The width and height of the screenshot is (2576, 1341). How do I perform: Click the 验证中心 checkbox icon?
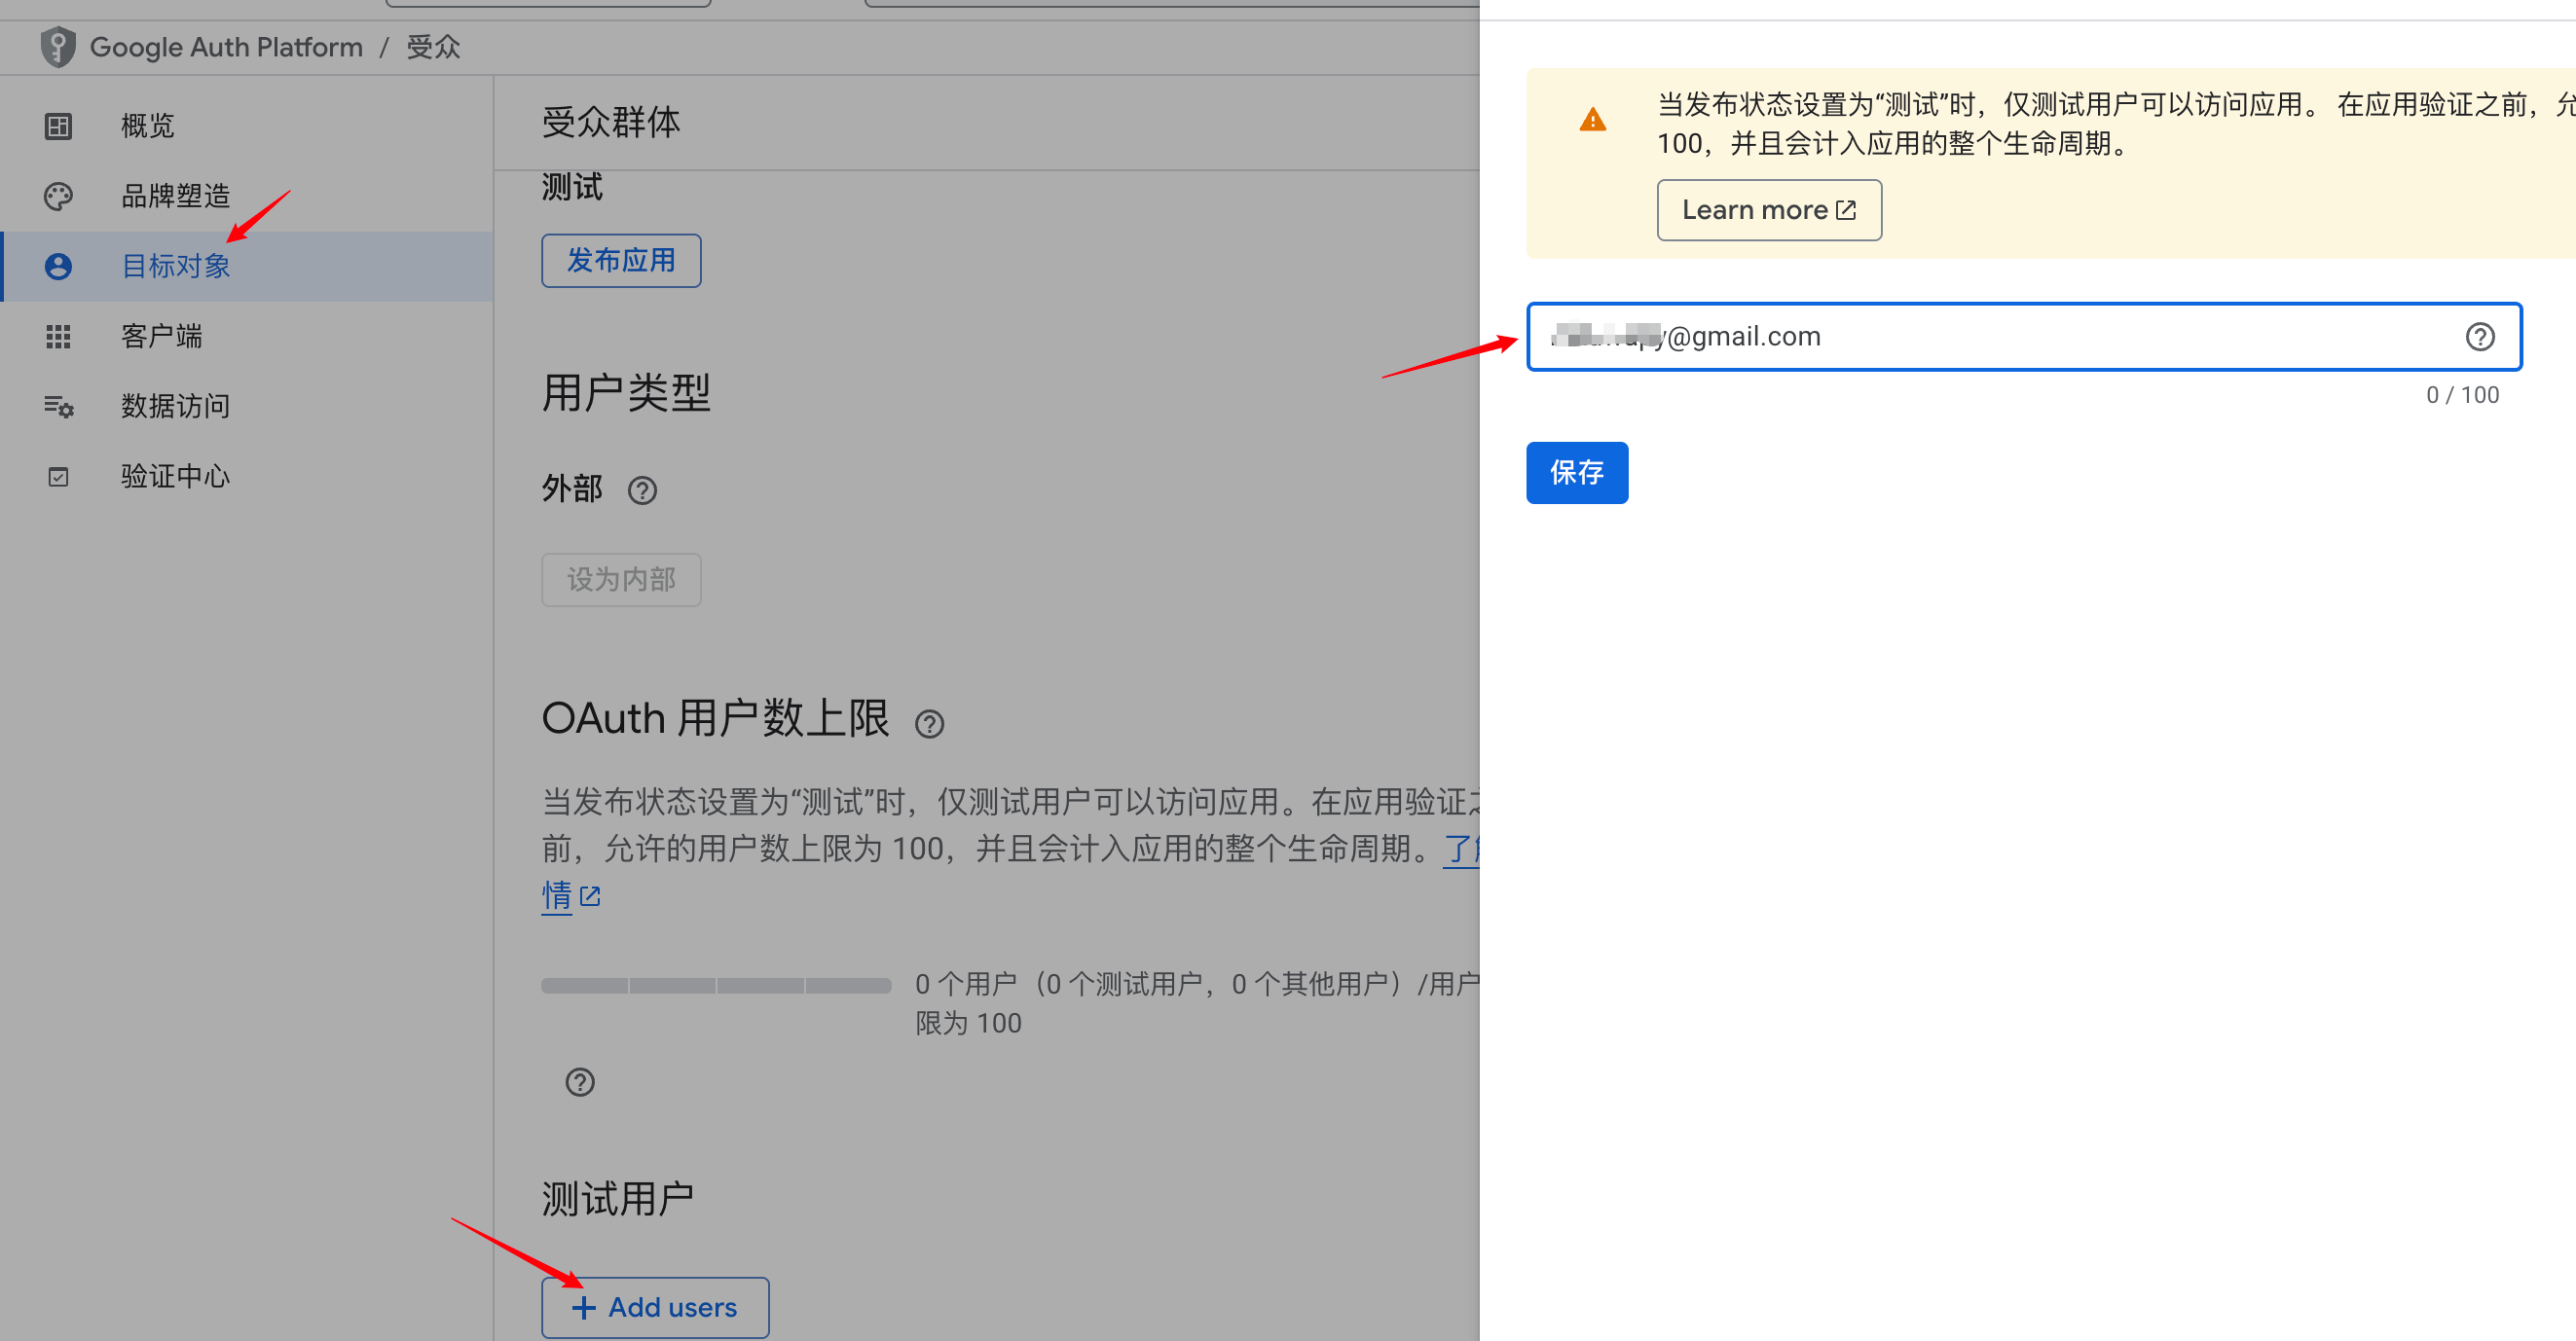58,477
